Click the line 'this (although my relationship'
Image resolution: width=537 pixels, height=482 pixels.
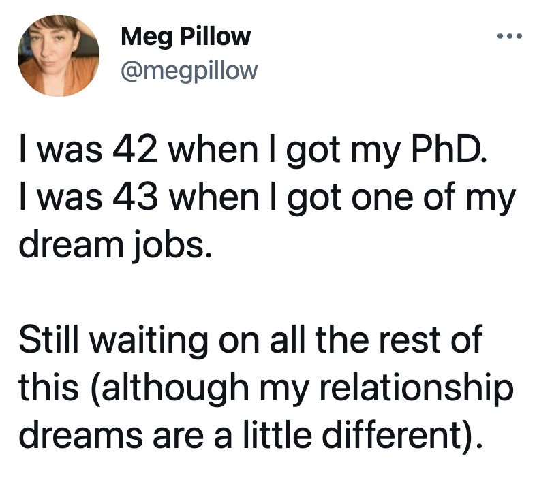pyautogui.click(x=266, y=389)
